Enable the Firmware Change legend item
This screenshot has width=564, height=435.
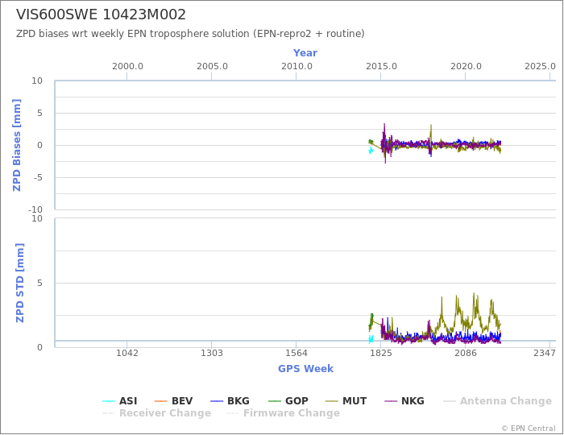point(283,413)
